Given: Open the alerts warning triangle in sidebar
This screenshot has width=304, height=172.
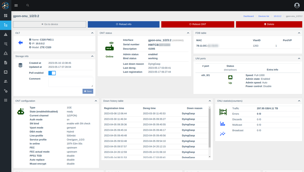Looking at the screenshot, I should click(5, 34).
